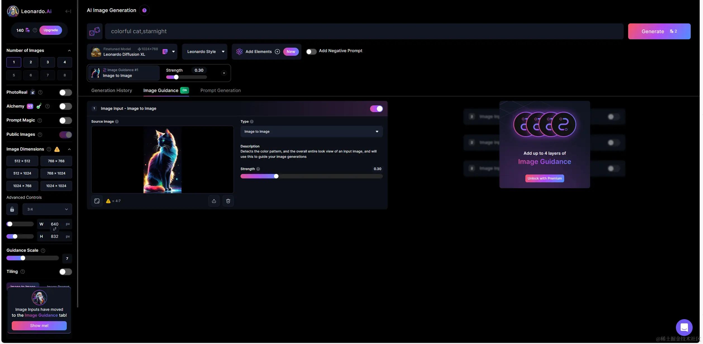Collapse the sidebar with the arrow icon

68,11
